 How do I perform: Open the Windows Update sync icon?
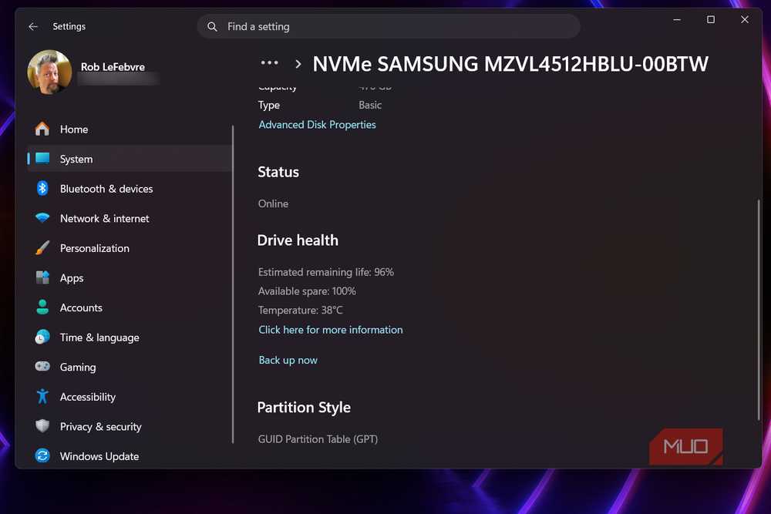(42, 456)
